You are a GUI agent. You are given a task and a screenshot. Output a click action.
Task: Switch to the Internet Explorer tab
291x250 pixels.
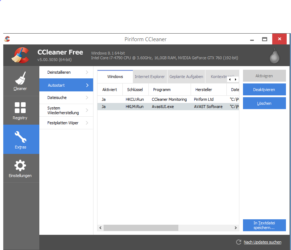coord(150,77)
